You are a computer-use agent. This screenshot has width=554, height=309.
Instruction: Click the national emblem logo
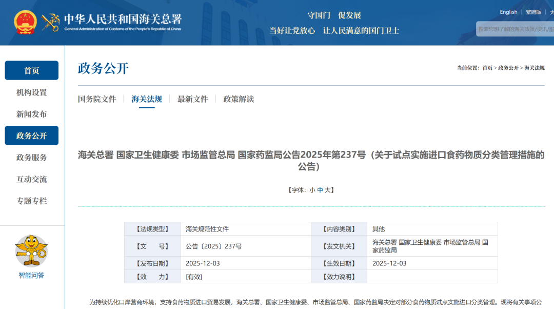point(25,23)
